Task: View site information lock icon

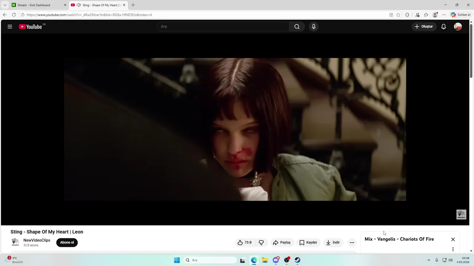Action: pos(23,15)
